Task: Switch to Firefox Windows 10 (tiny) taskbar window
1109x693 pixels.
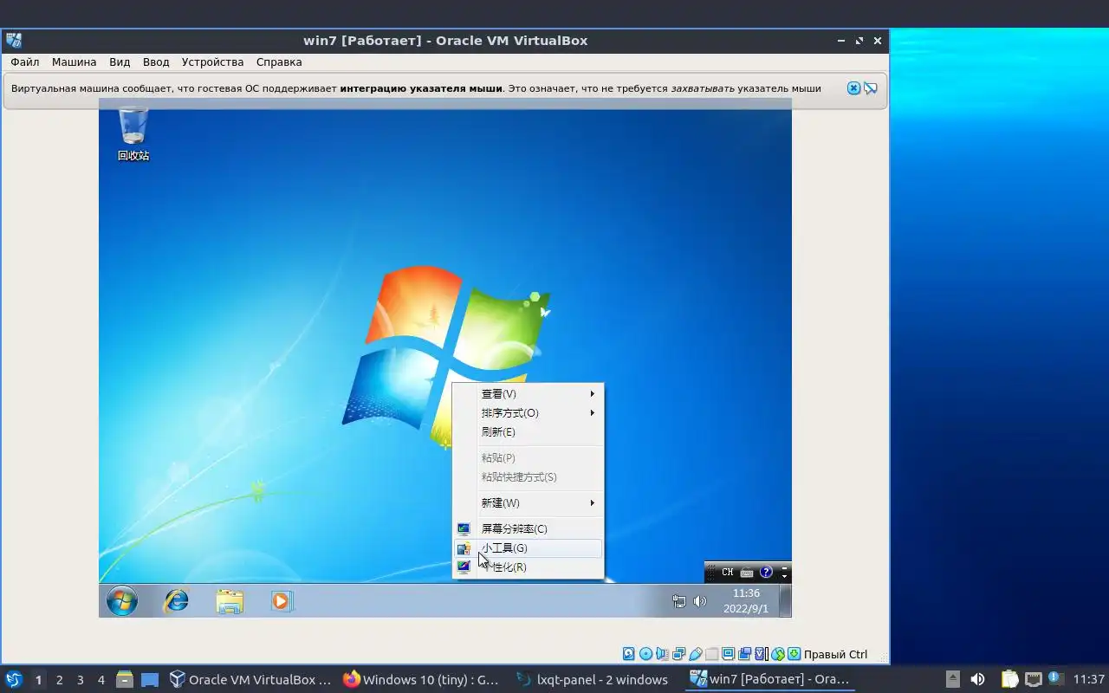Action: pyautogui.click(x=422, y=680)
